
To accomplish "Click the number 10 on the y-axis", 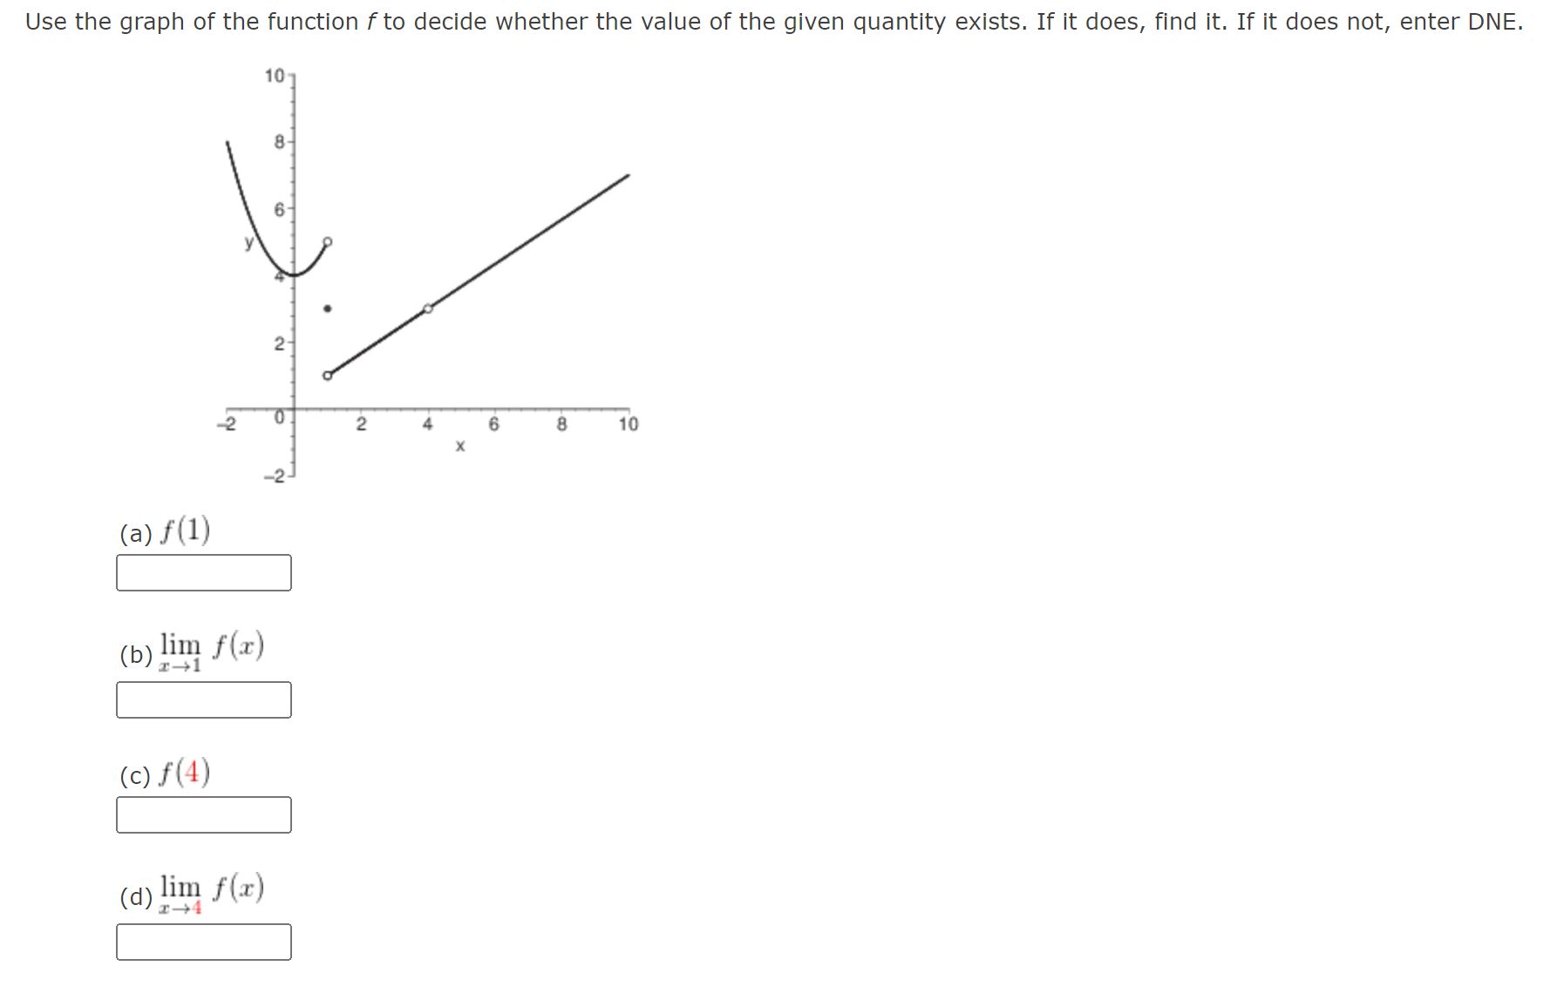I will coord(275,75).
